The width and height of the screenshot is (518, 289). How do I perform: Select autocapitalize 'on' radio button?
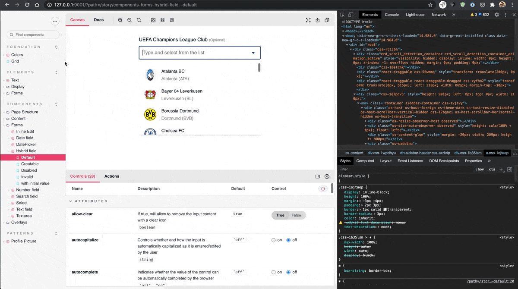point(274,240)
